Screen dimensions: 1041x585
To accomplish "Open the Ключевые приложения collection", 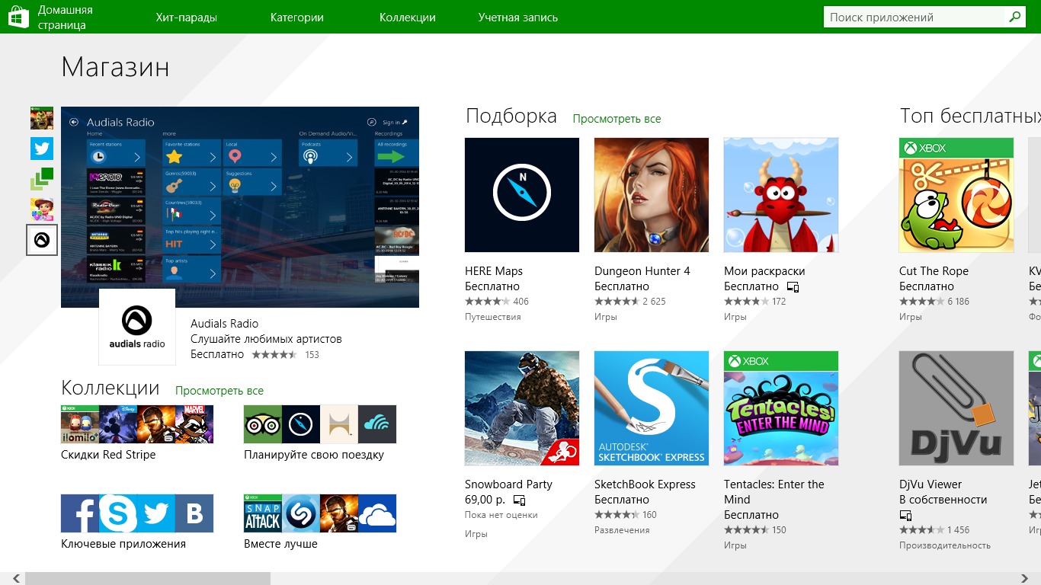I will pos(137,523).
